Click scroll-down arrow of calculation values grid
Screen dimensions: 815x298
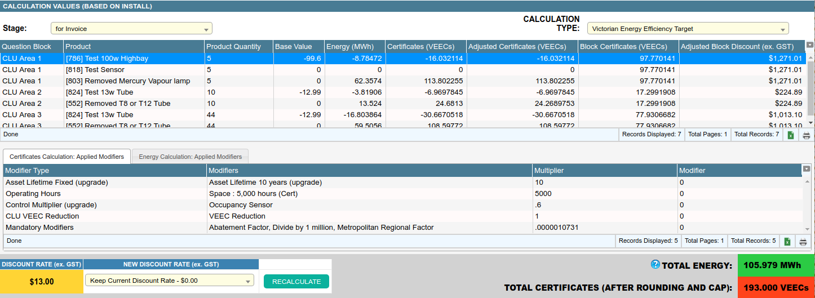tap(810, 123)
